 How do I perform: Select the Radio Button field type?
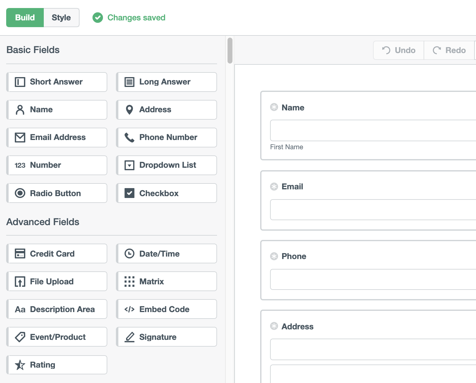pyautogui.click(x=56, y=193)
